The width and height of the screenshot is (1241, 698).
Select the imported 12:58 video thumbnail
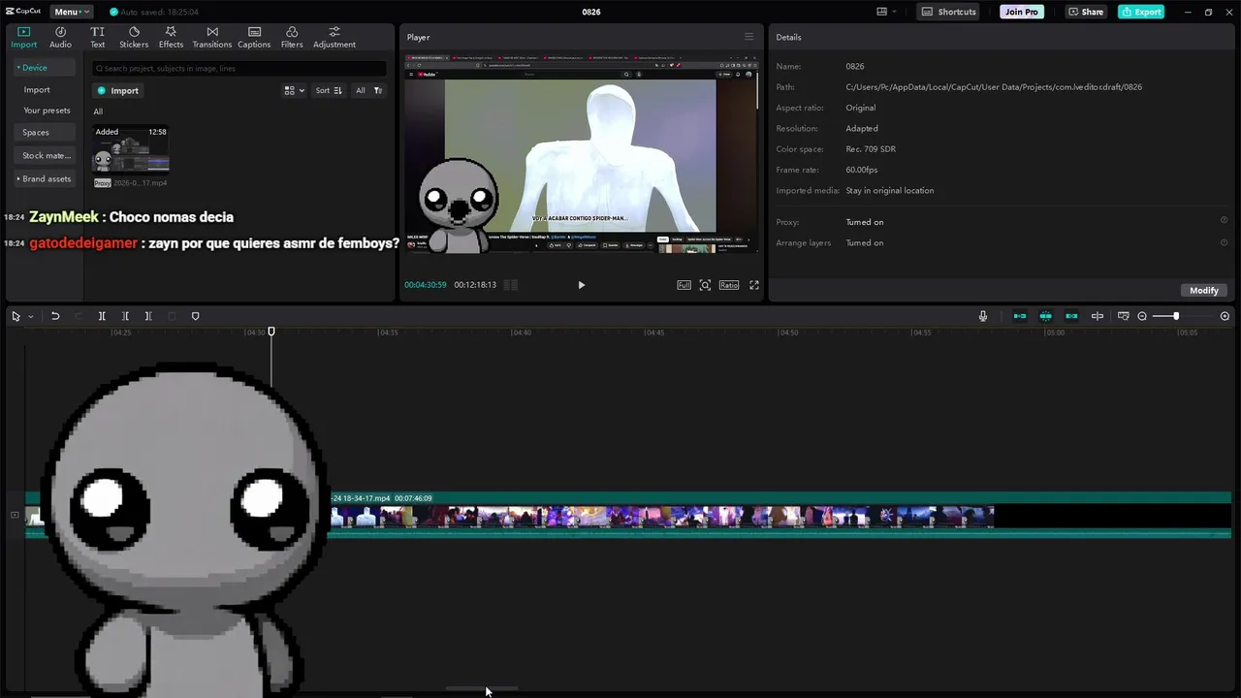pos(131,148)
